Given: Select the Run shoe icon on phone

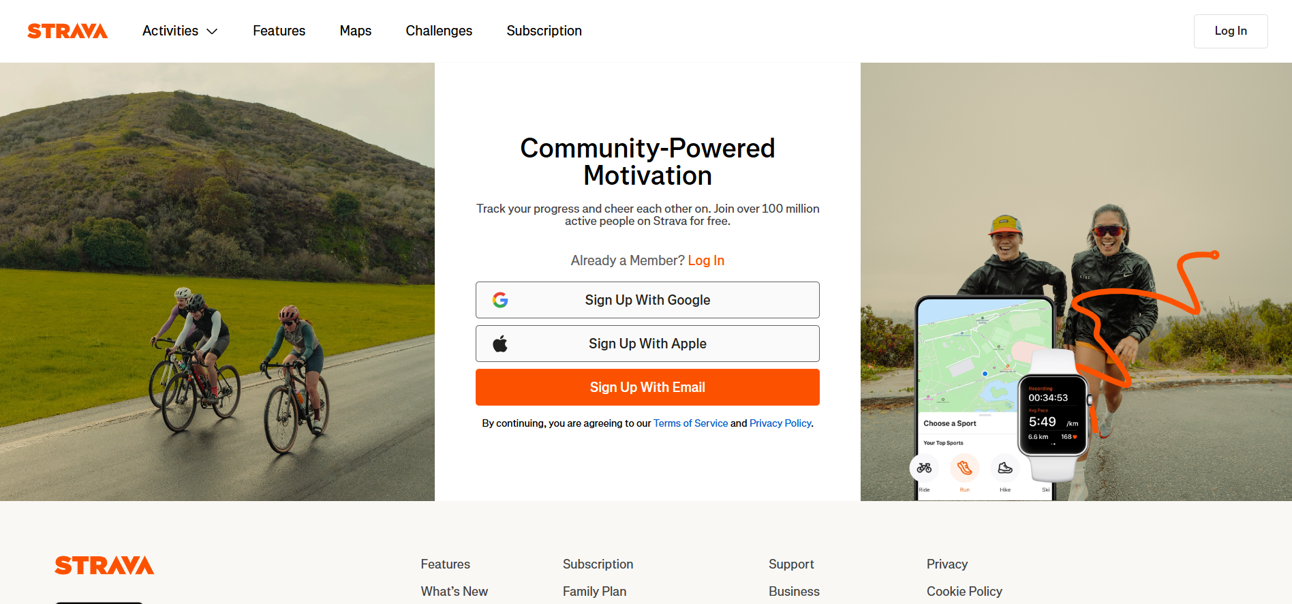Looking at the screenshot, I should [x=964, y=468].
